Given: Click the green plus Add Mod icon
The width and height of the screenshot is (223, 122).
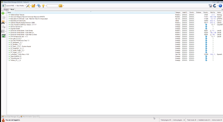Looking at the screenshot, I should point(3,13).
